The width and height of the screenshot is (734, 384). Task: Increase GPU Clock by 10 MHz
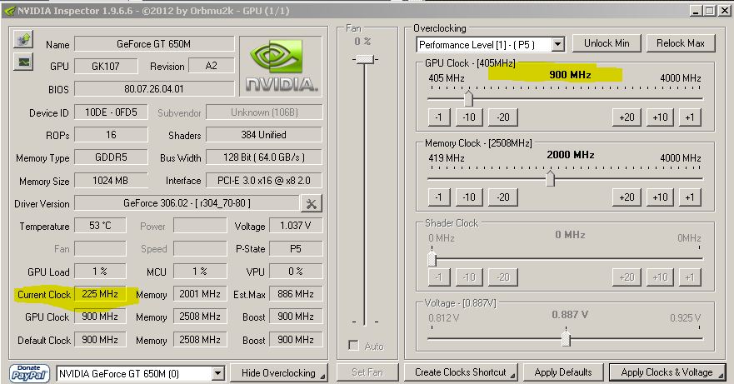point(660,117)
